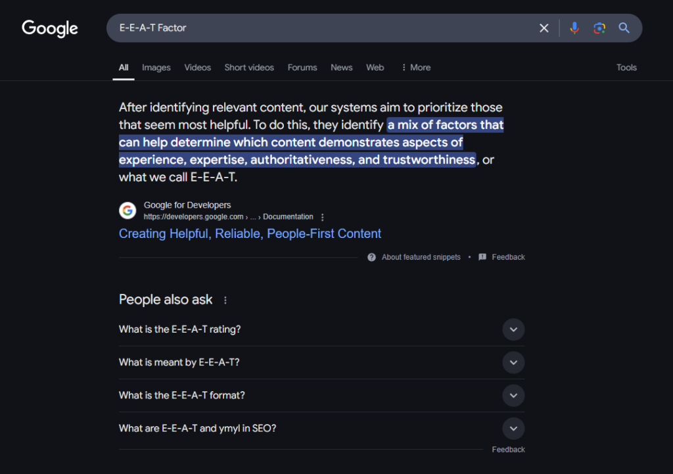Click the People also ask heading
Viewport: 673px width, 474px height.
click(166, 299)
